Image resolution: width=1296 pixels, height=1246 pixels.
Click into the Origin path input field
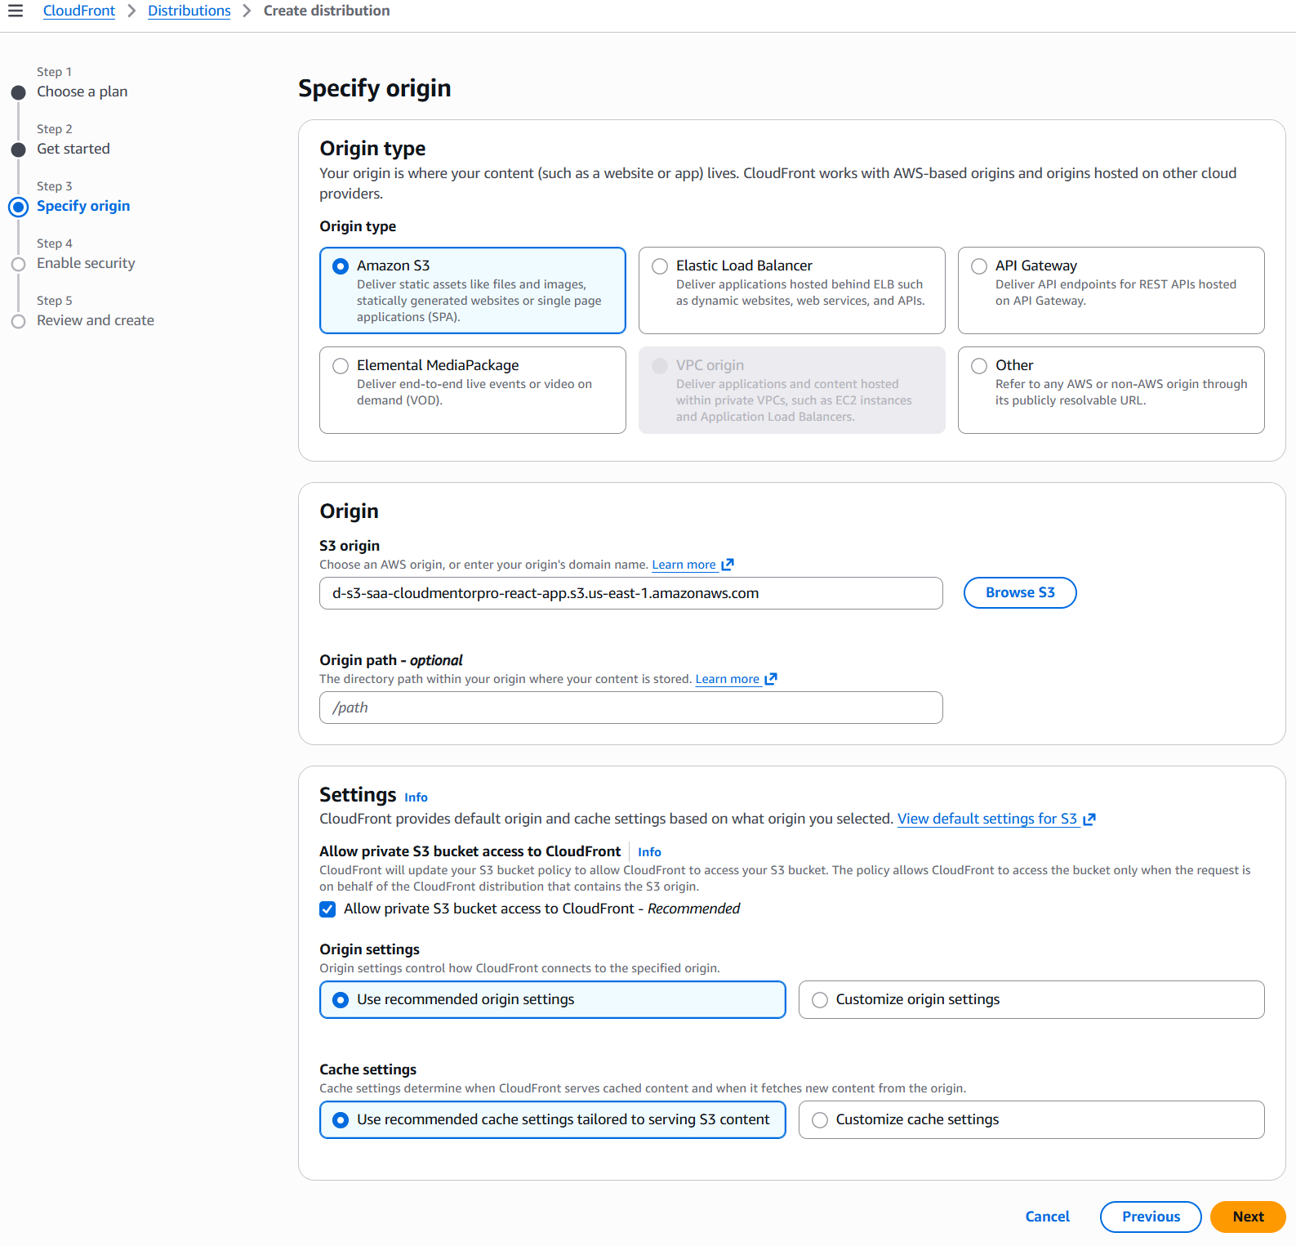(x=630, y=708)
